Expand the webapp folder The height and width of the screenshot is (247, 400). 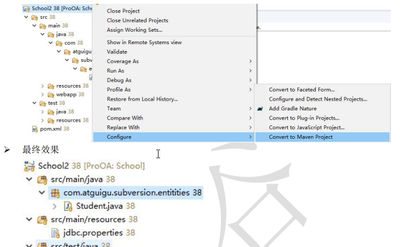(43, 95)
